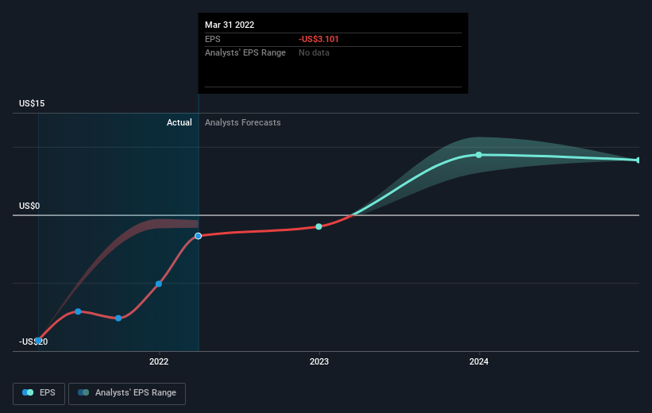Click the EPS data point at 2022 tick

(x=159, y=284)
